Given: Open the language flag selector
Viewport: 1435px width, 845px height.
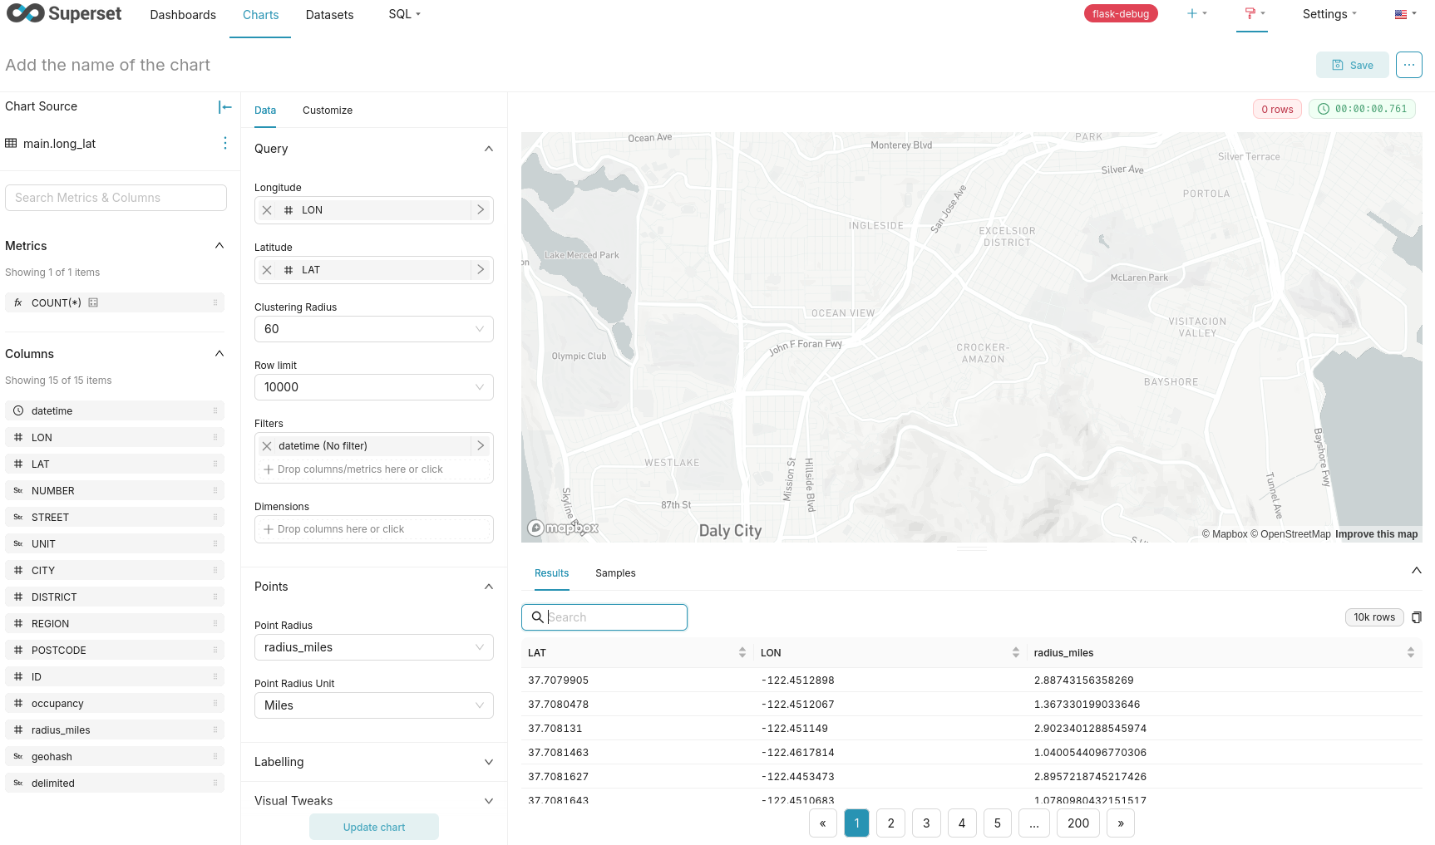Looking at the screenshot, I should [1406, 14].
